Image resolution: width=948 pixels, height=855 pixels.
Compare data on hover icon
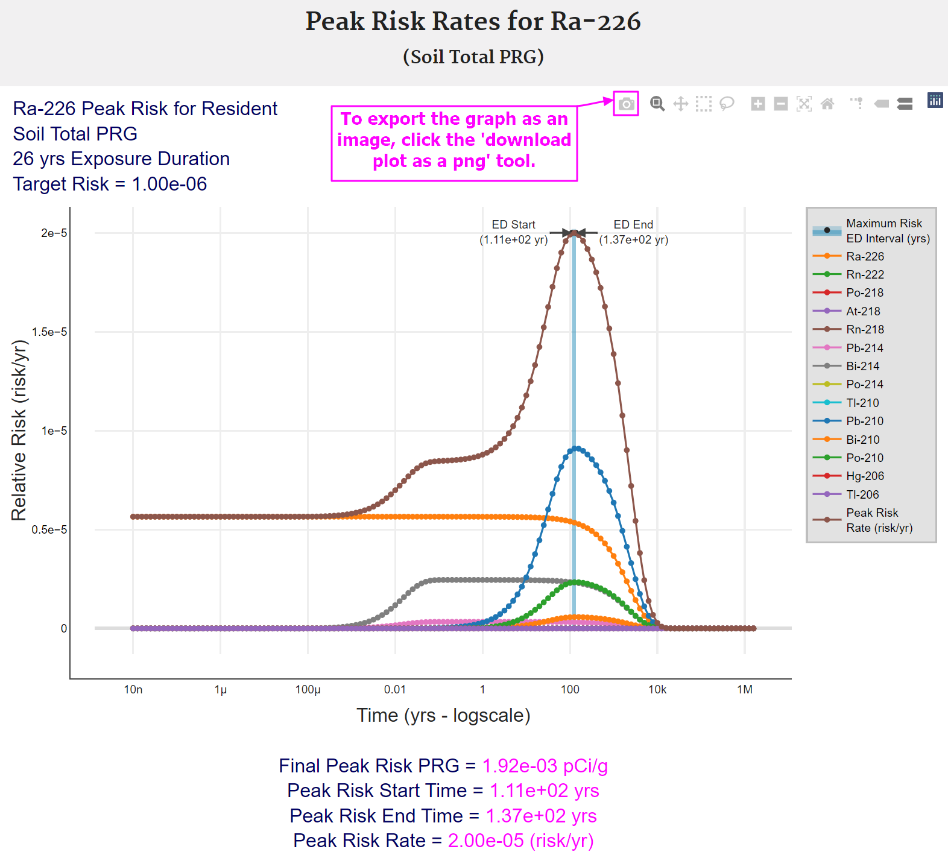tap(905, 104)
